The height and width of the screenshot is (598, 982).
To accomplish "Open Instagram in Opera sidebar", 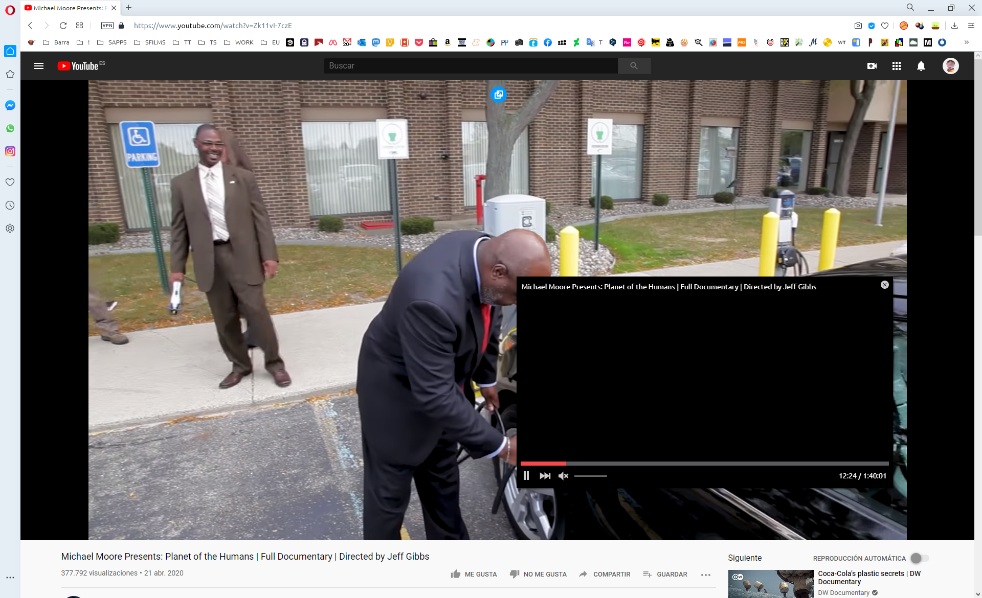I will pos(10,151).
